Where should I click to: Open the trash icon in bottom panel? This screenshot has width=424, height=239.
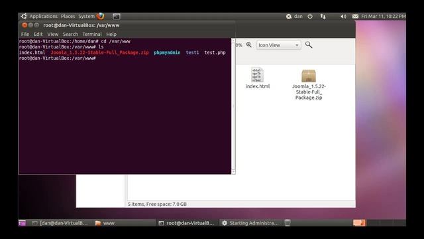click(x=288, y=223)
